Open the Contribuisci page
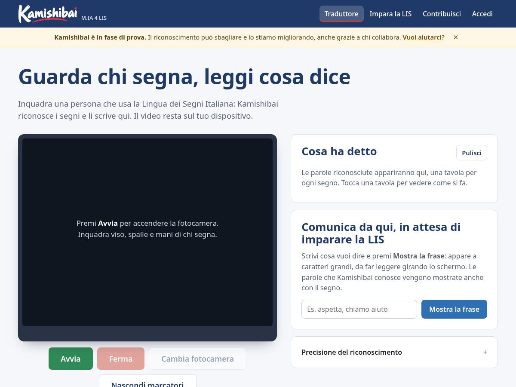This screenshot has width=516, height=387. pyautogui.click(x=442, y=14)
